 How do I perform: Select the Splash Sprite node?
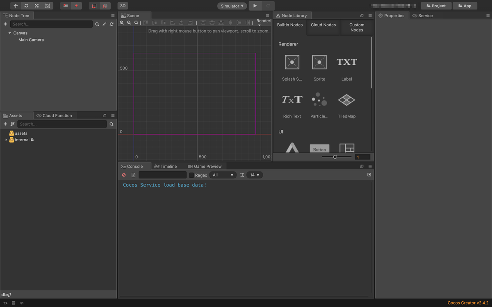point(292,68)
